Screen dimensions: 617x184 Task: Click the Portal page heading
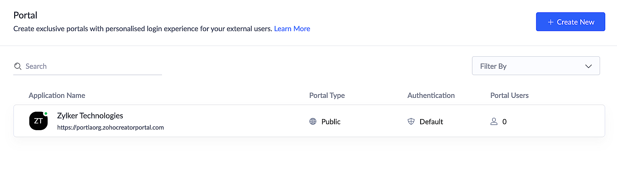click(25, 15)
